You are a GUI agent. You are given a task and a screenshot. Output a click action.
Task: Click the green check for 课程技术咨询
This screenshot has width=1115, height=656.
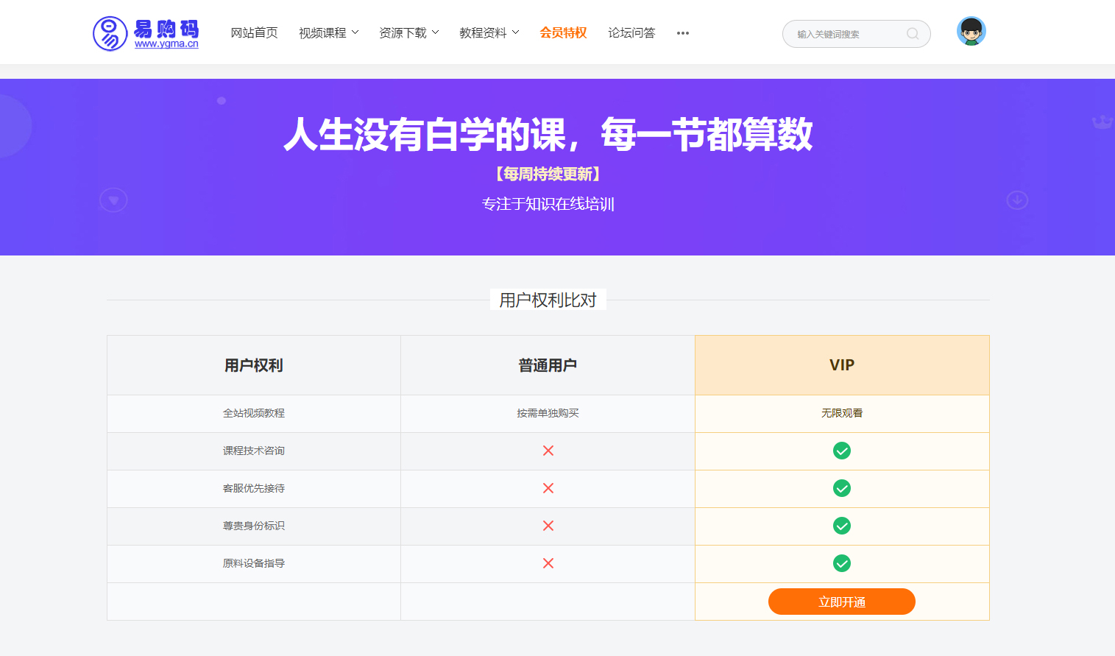point(842,451)
